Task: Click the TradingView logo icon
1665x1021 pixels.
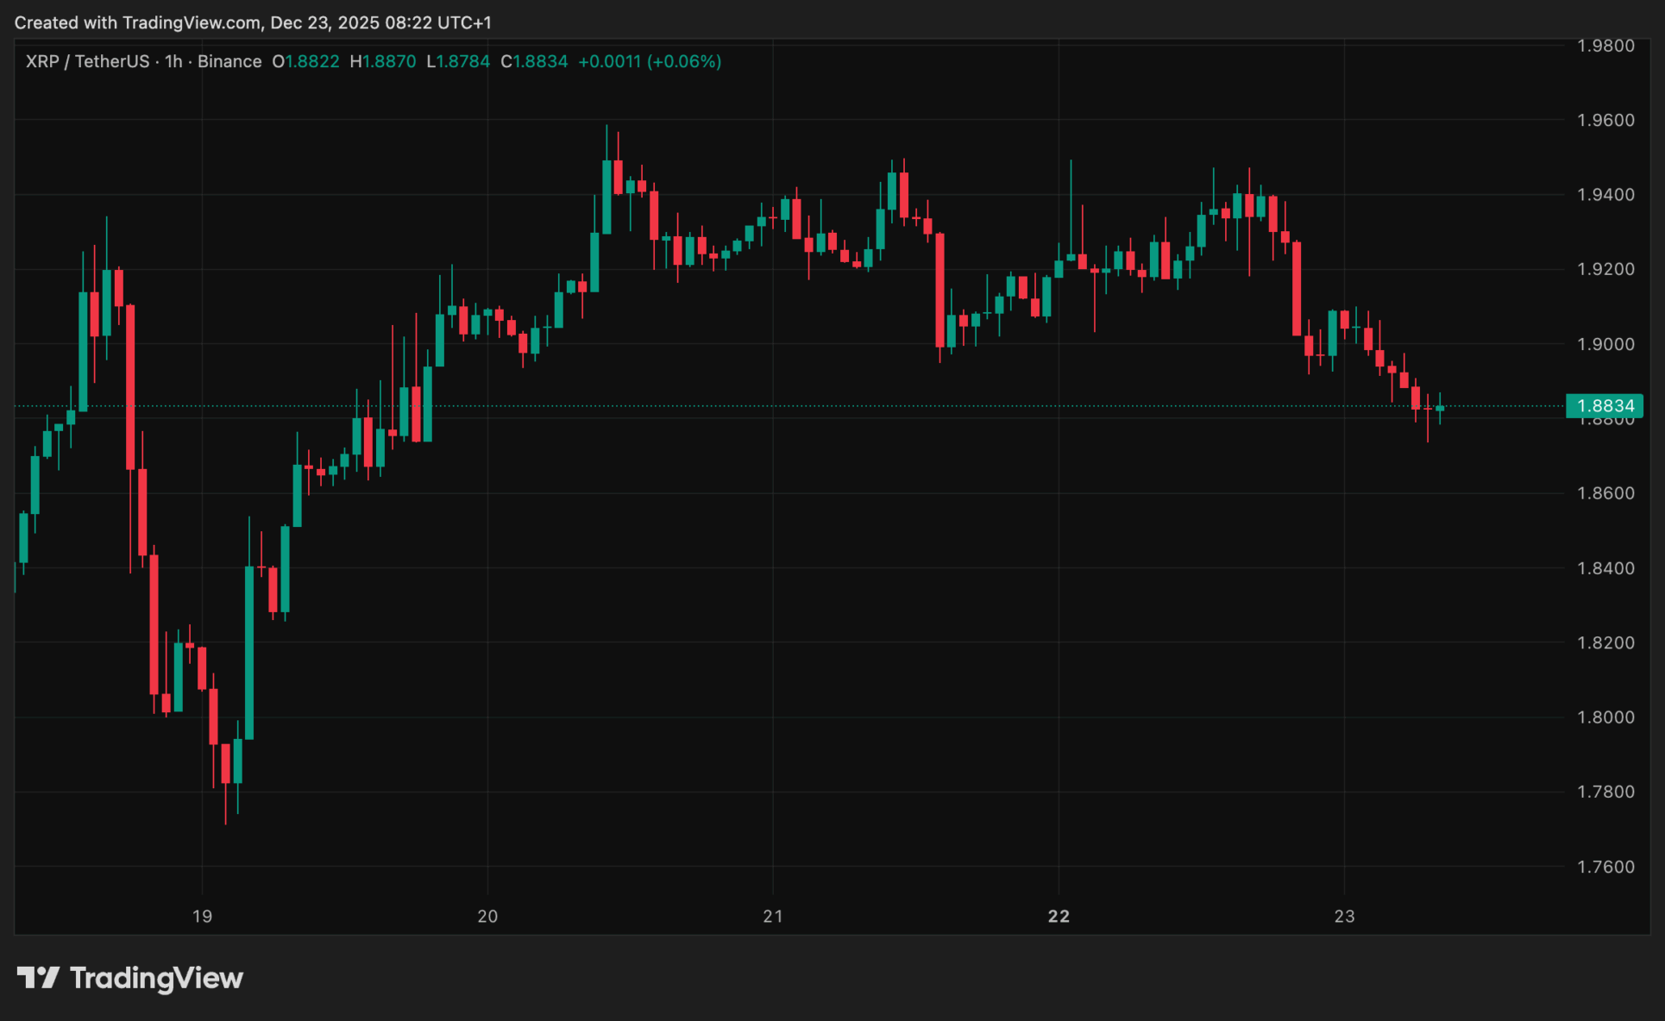Action: (x=38, y=977)
